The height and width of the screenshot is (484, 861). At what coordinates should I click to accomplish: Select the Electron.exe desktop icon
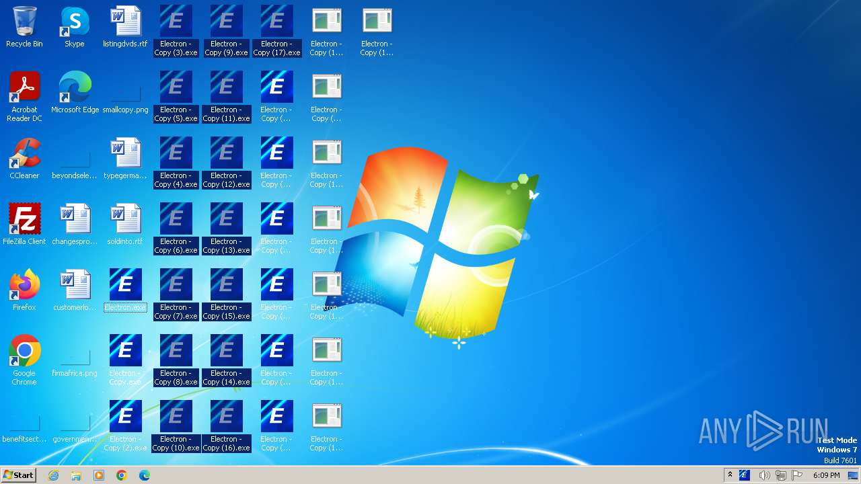pos(125,290)
